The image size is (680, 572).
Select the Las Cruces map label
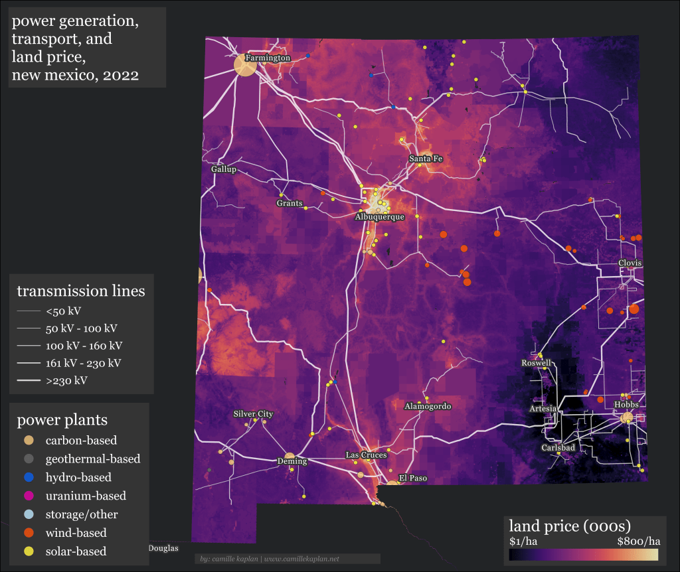tap(365, 455)
